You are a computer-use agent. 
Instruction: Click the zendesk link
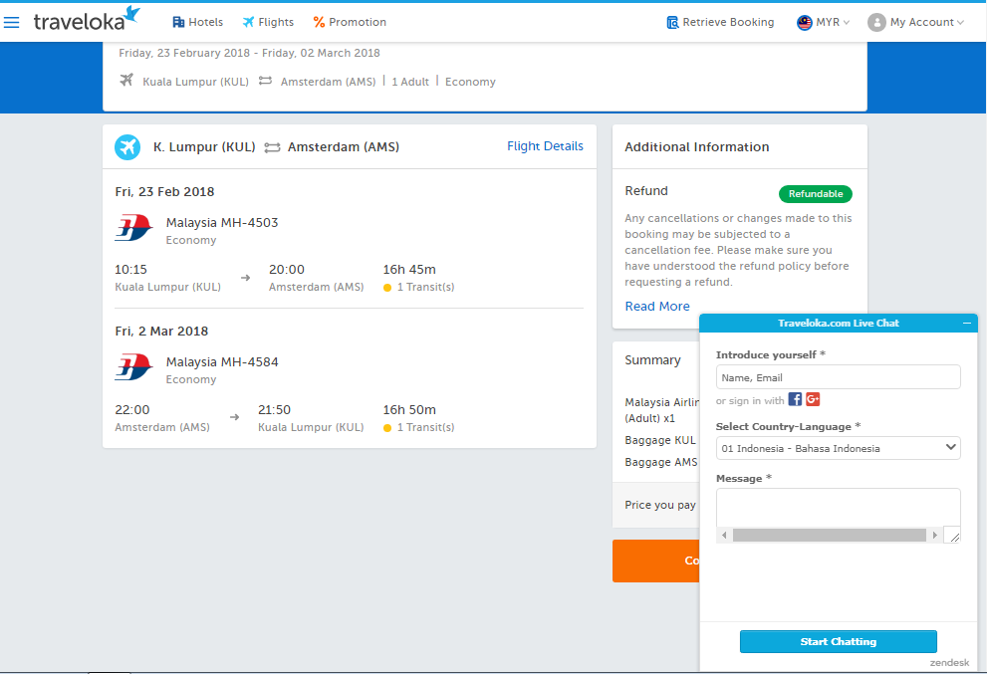point(949,663)
